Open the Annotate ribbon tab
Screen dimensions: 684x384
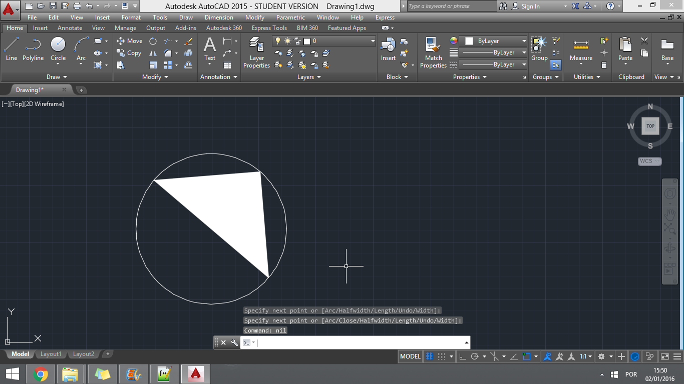tap(70, 28)
